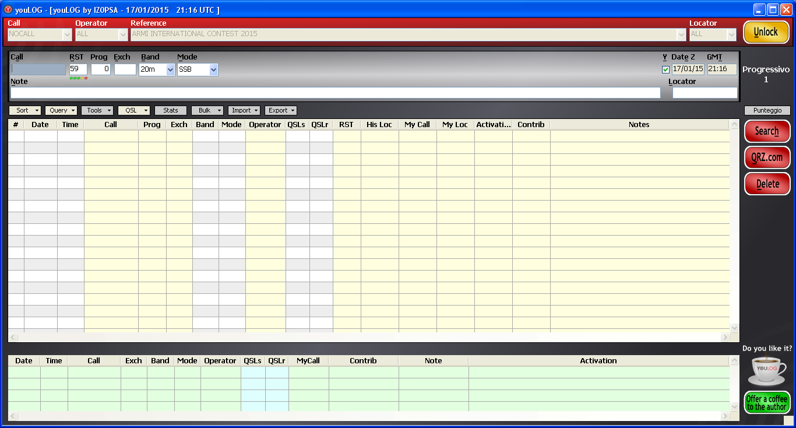Click the My Call column header

coord(417,125)
